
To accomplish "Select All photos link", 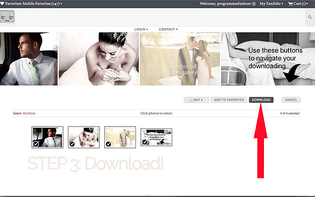I will [x=24, y=113].
